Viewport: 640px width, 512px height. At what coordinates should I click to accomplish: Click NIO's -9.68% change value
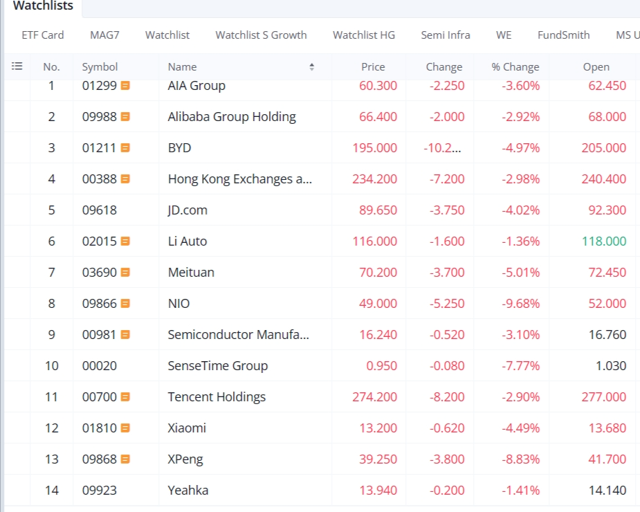click(521, 303)
